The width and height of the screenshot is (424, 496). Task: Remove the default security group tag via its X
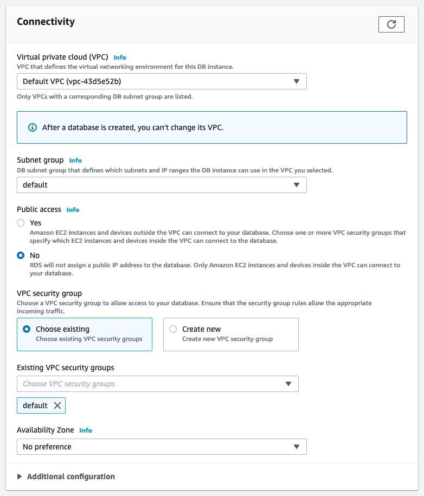57,405
